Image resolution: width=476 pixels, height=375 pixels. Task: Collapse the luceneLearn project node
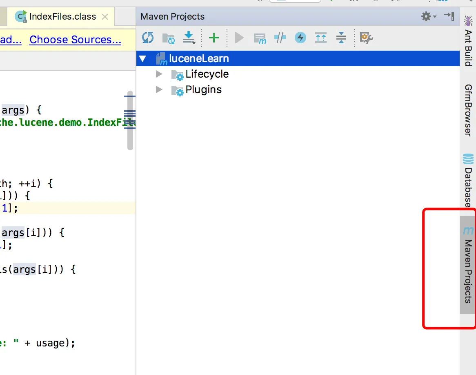coord(143,58)
